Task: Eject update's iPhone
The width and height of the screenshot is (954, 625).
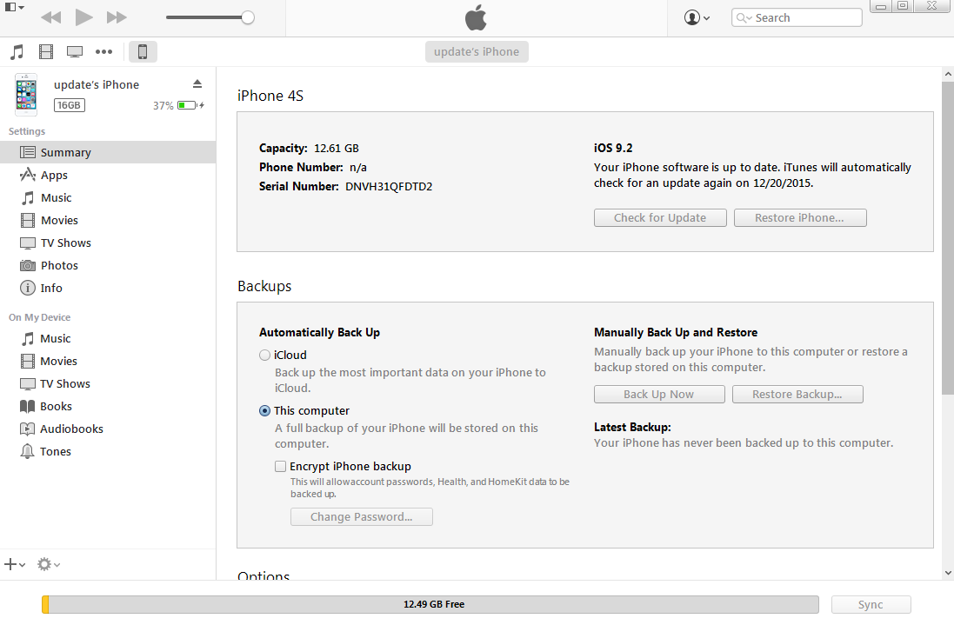Action: 197,84
